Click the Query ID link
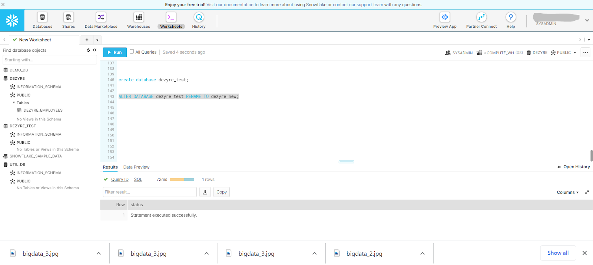This screenshot has width=593, height=265. click(x=120, y=180)
